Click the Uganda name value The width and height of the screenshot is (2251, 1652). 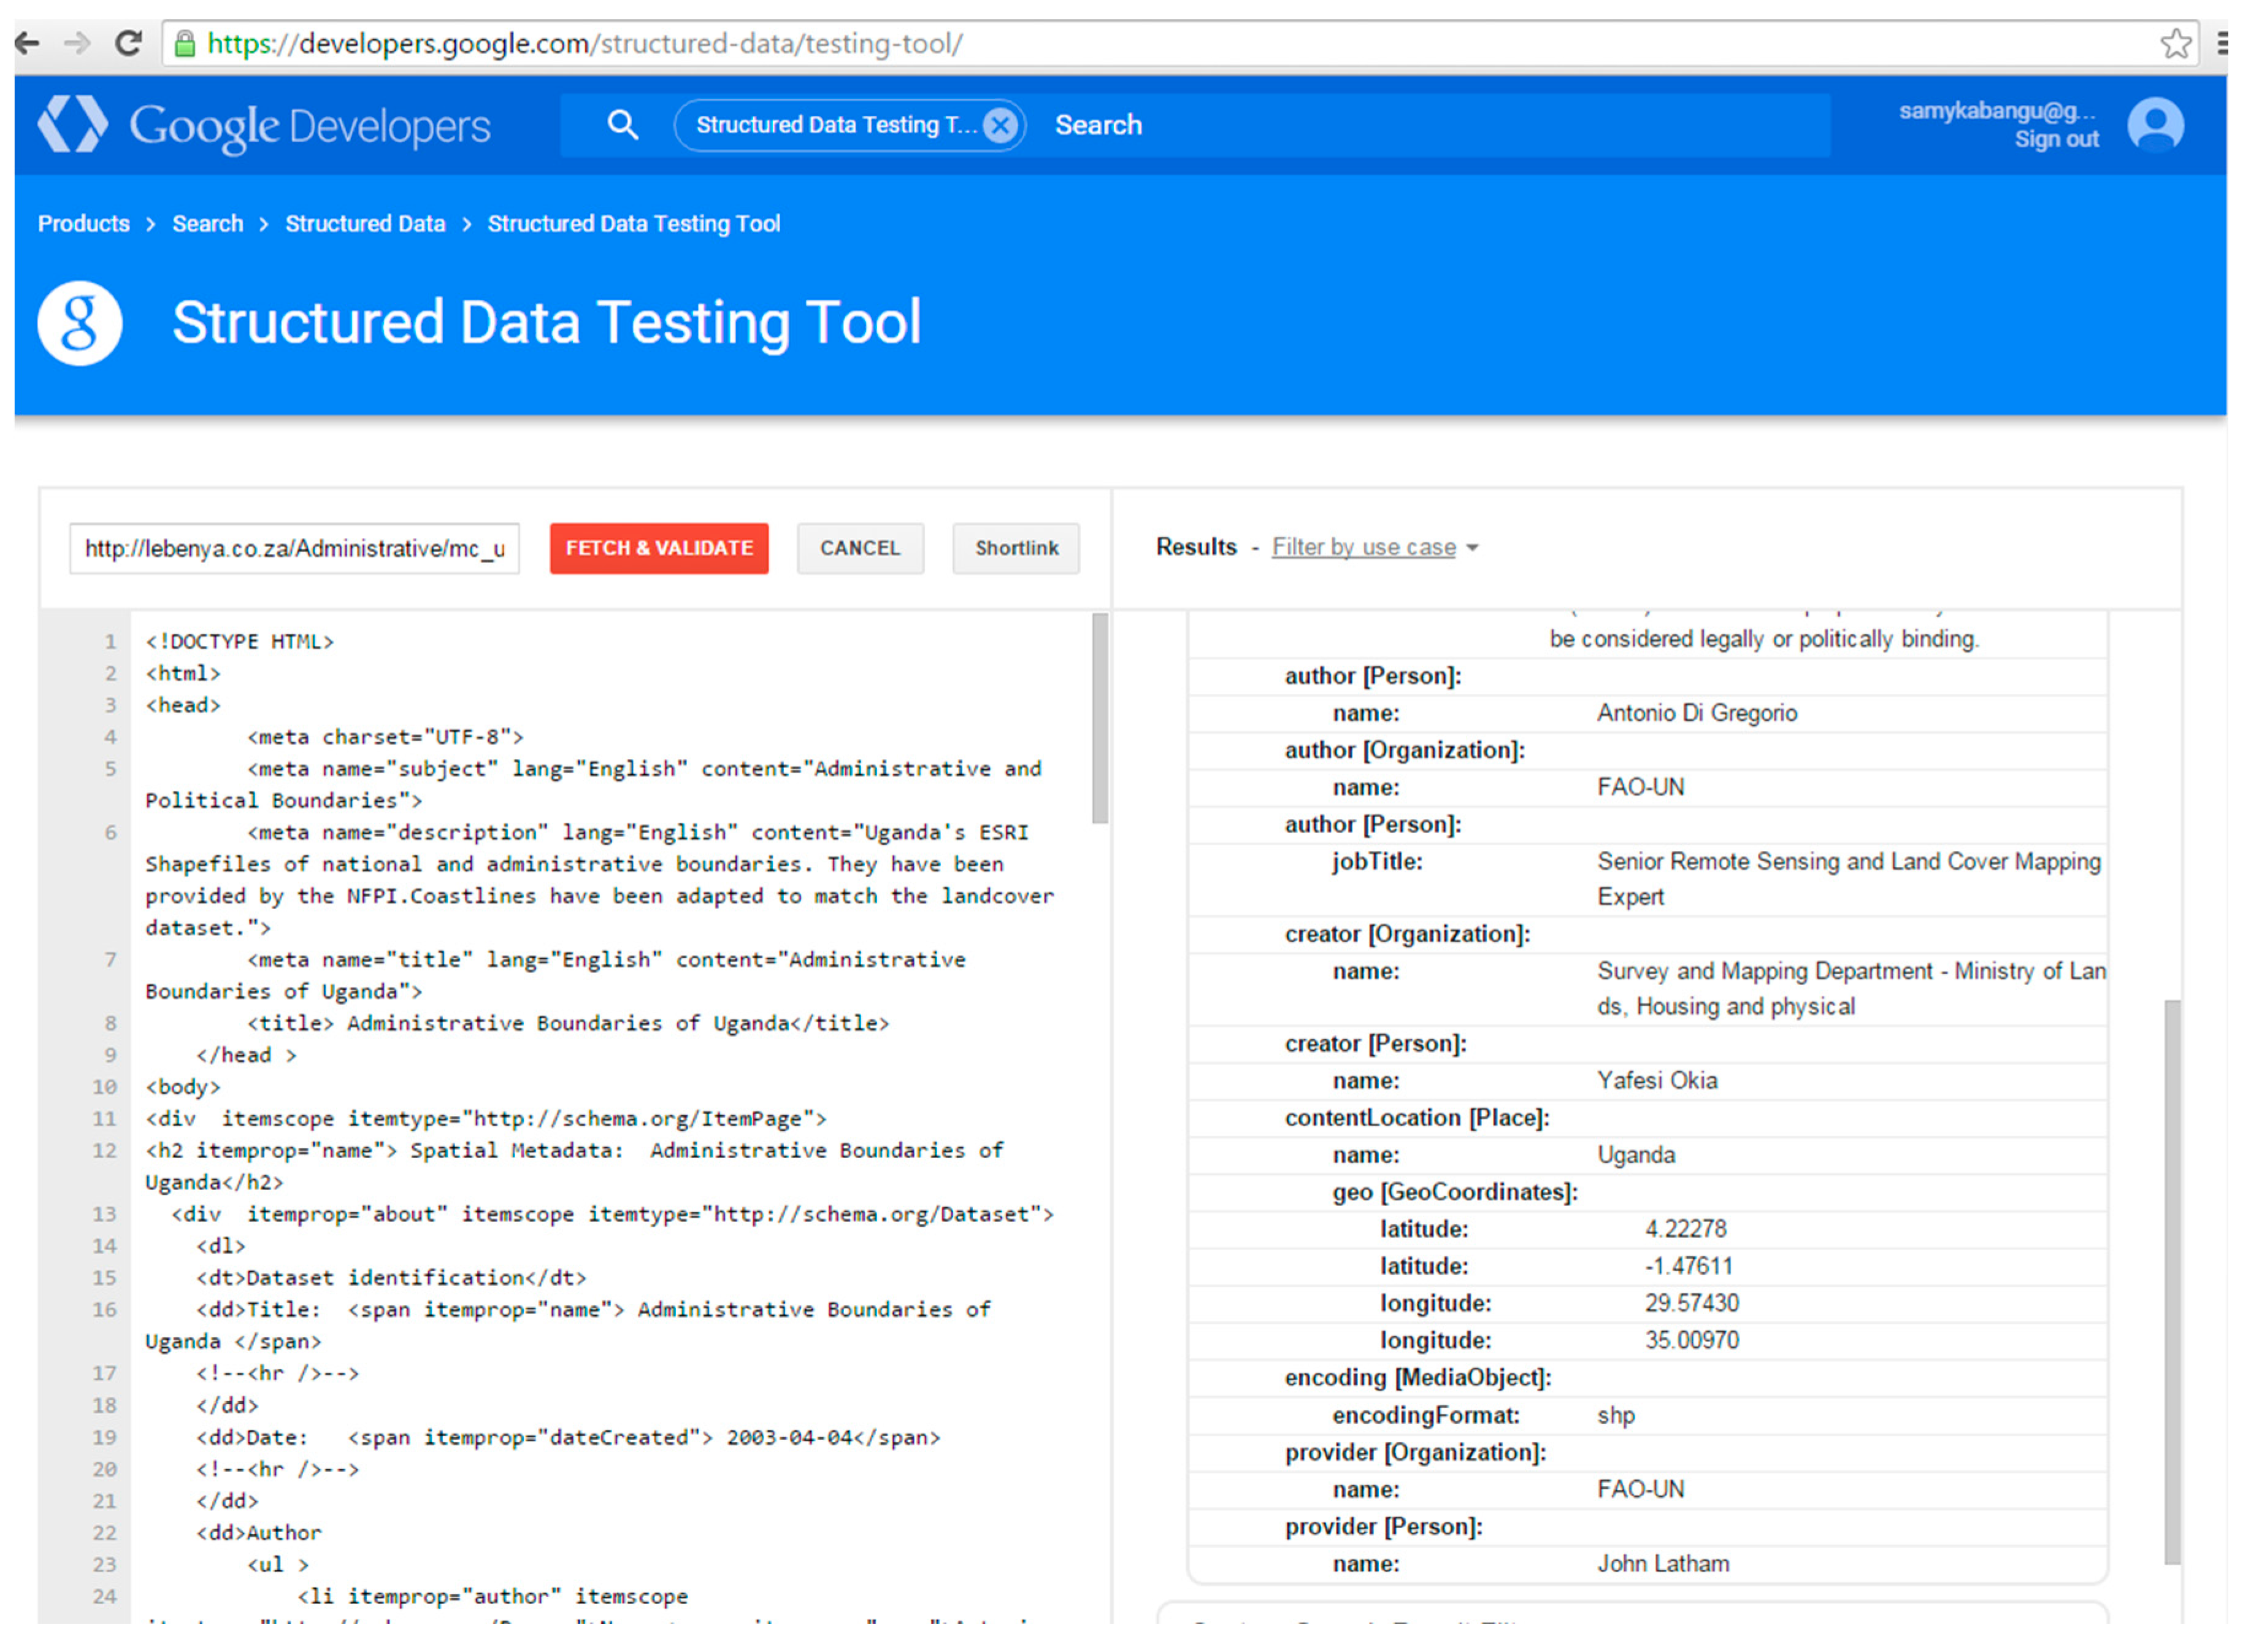tap(1636, 1155)
